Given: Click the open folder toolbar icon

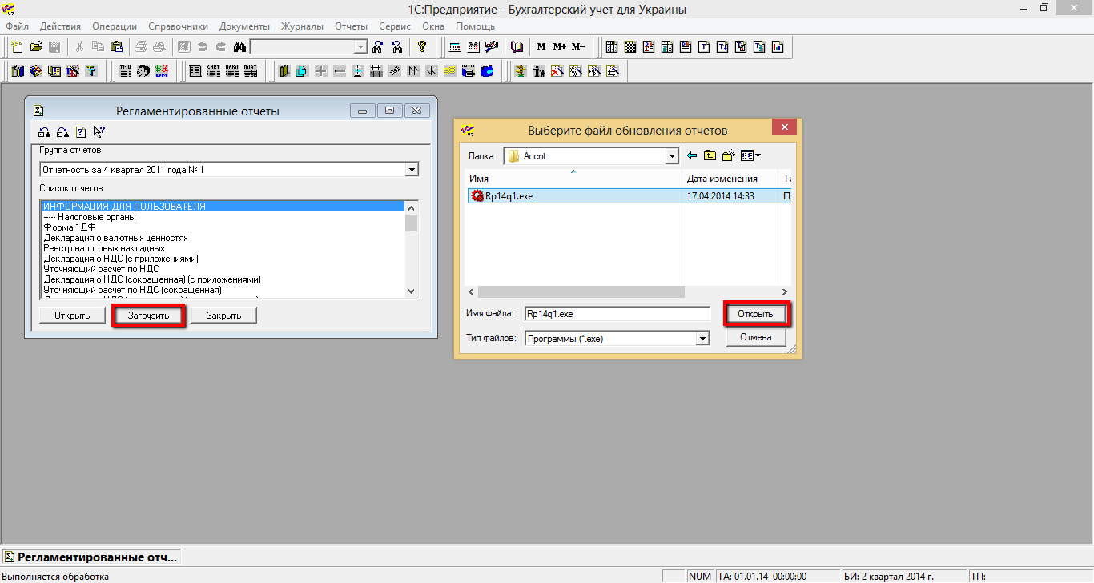Looking at the screenshot, I should pos(36,46).
